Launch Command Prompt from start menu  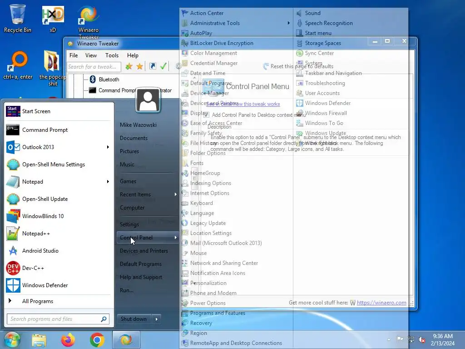tap(59, 130)
